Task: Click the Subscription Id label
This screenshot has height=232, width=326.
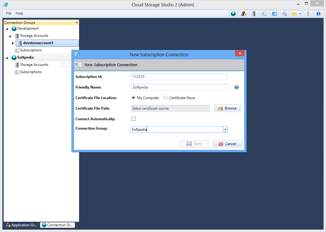Action: click(89, 76)
